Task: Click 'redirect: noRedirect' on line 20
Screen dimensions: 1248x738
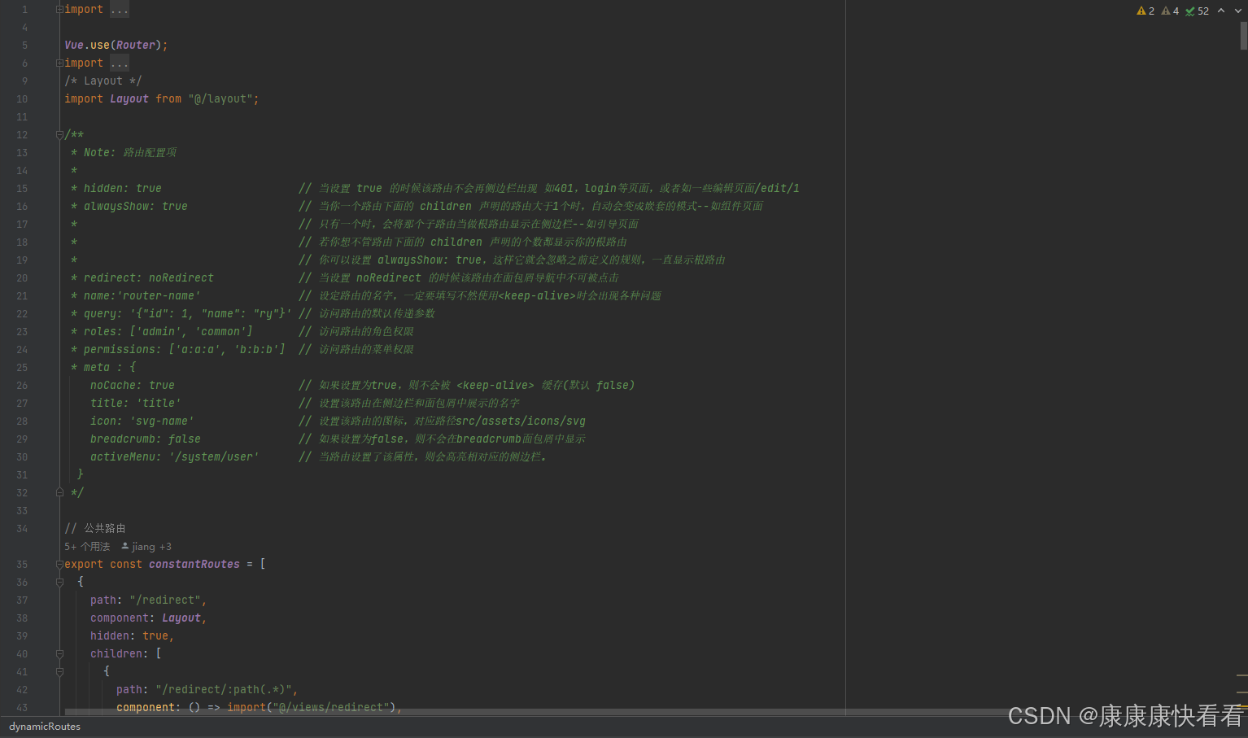Action: point(149,278)
